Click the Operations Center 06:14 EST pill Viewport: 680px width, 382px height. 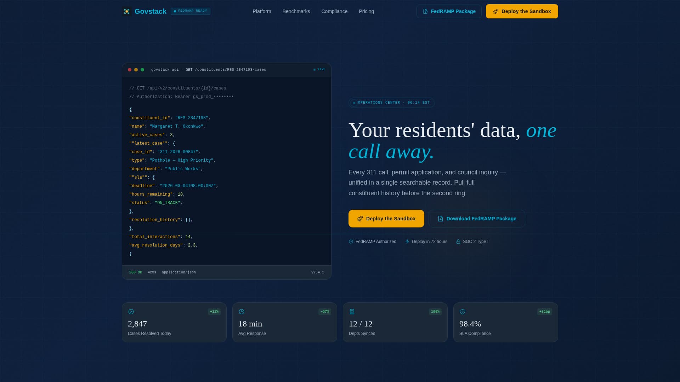[391, 103]
